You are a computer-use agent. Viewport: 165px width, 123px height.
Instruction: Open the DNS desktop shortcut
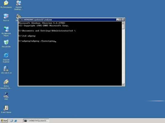click(6, 96)
